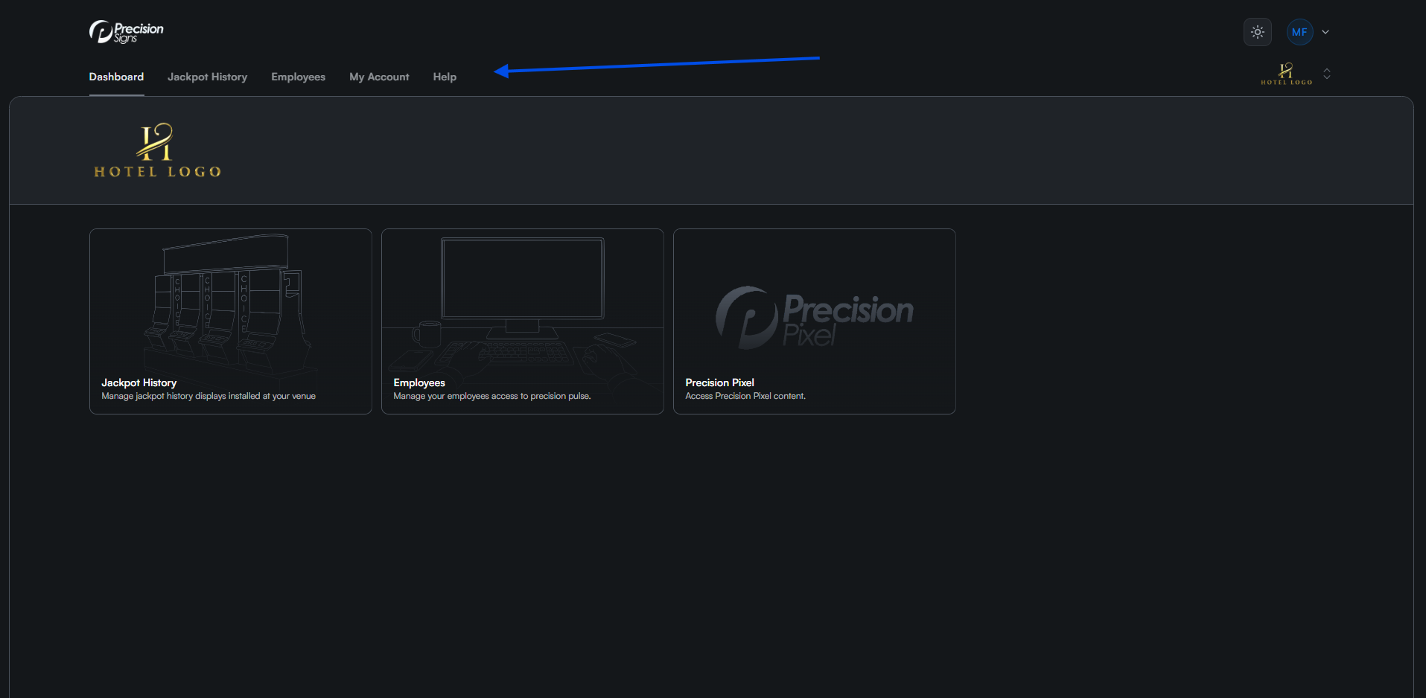Open the Jackpot History navigation tab
Screen dimensions: 1426x698
(207, 77)
